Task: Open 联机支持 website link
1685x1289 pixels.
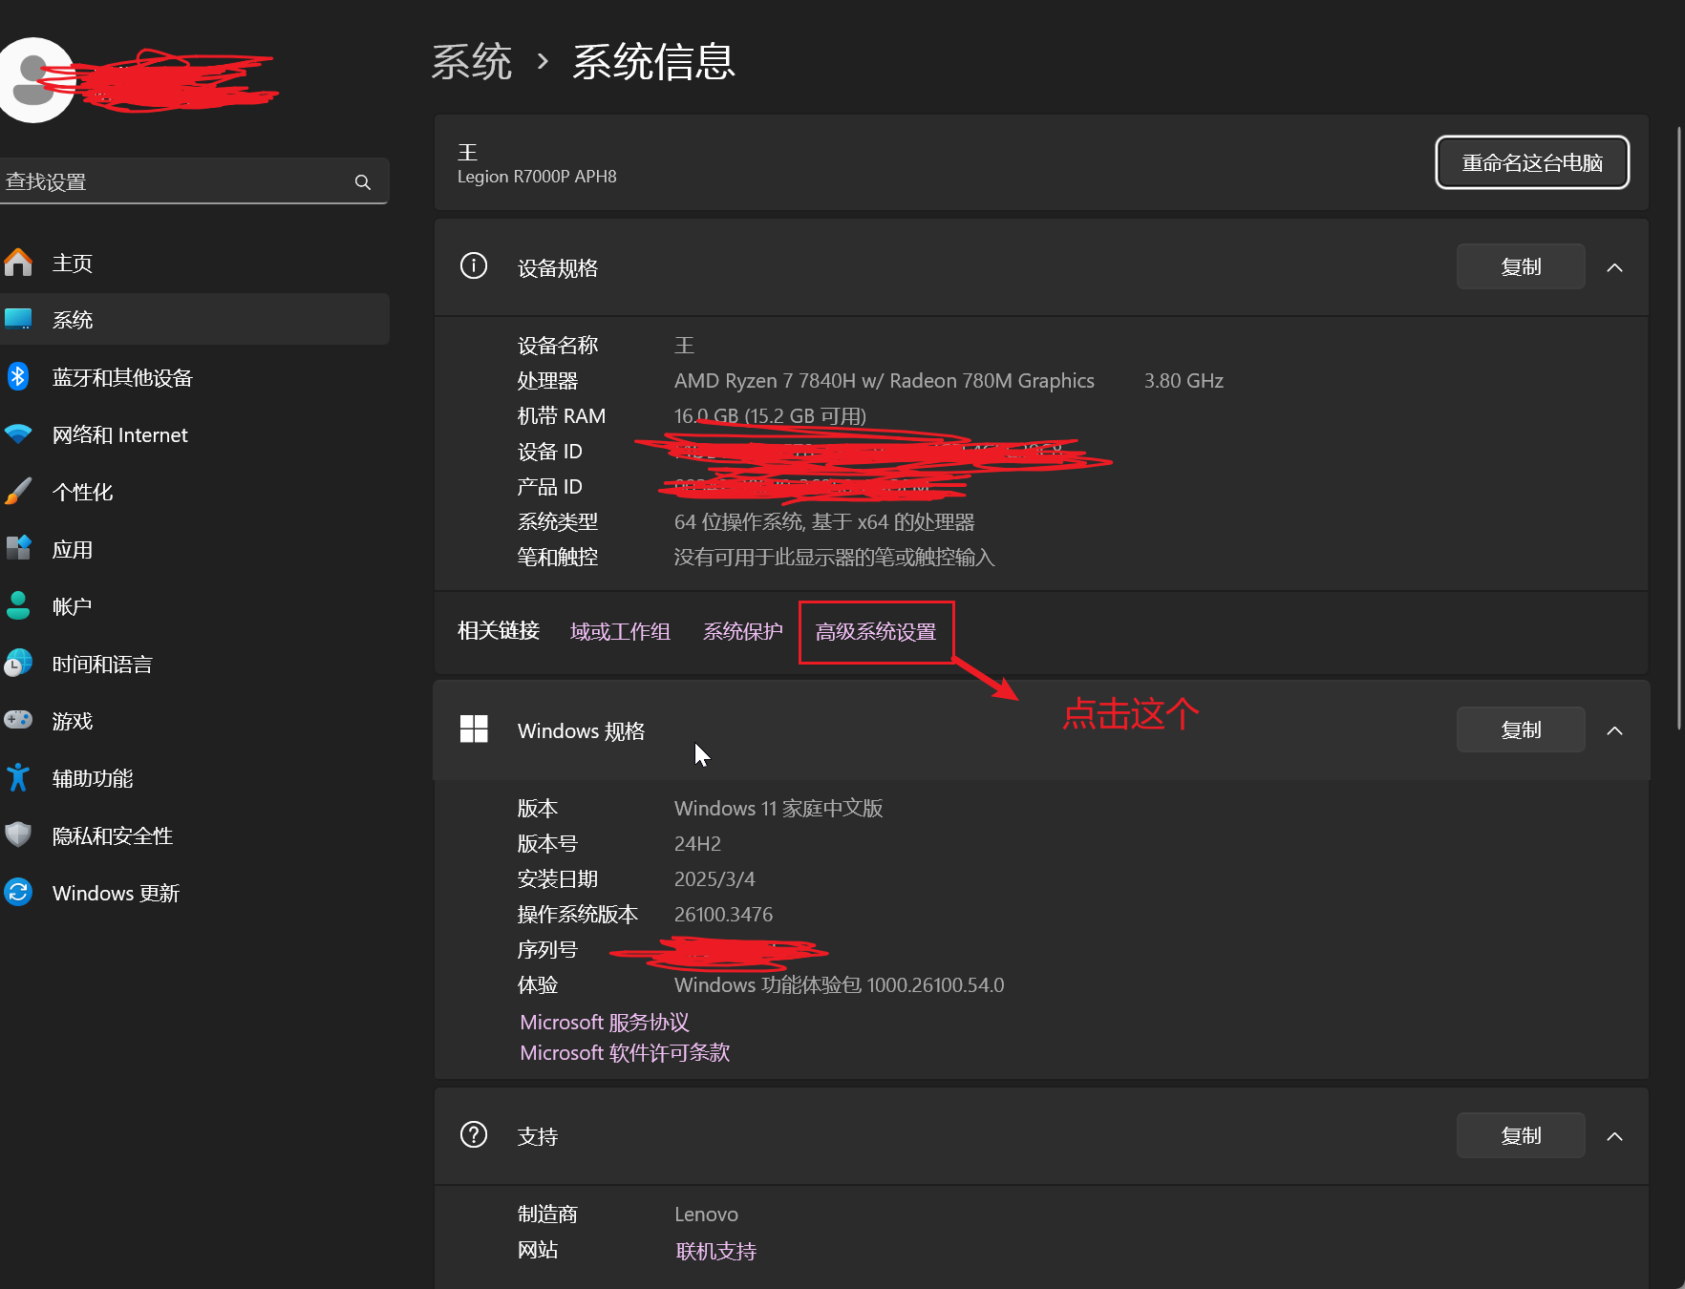Action: click(x=716, y=1251)
